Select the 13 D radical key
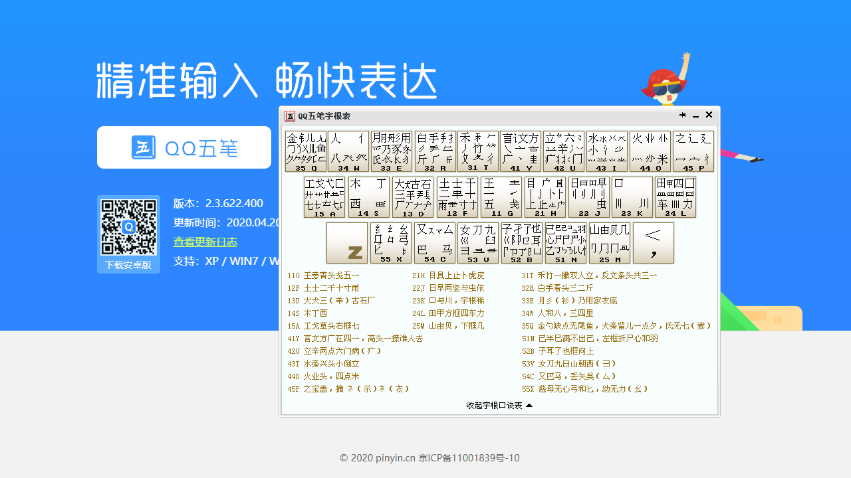The image size is (851, 478). pyautogui.click(x=413, y=197)
